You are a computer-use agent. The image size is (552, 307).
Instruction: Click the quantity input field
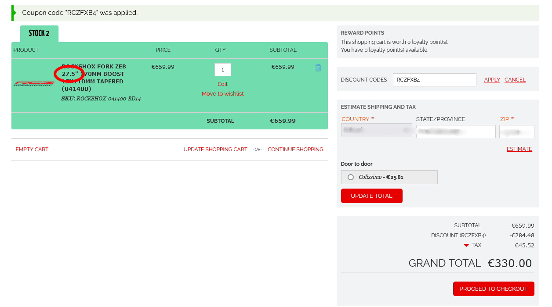click(222, 70)
